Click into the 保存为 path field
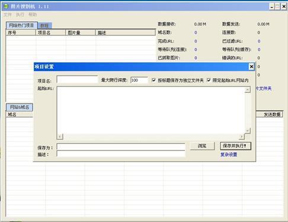 121,147
